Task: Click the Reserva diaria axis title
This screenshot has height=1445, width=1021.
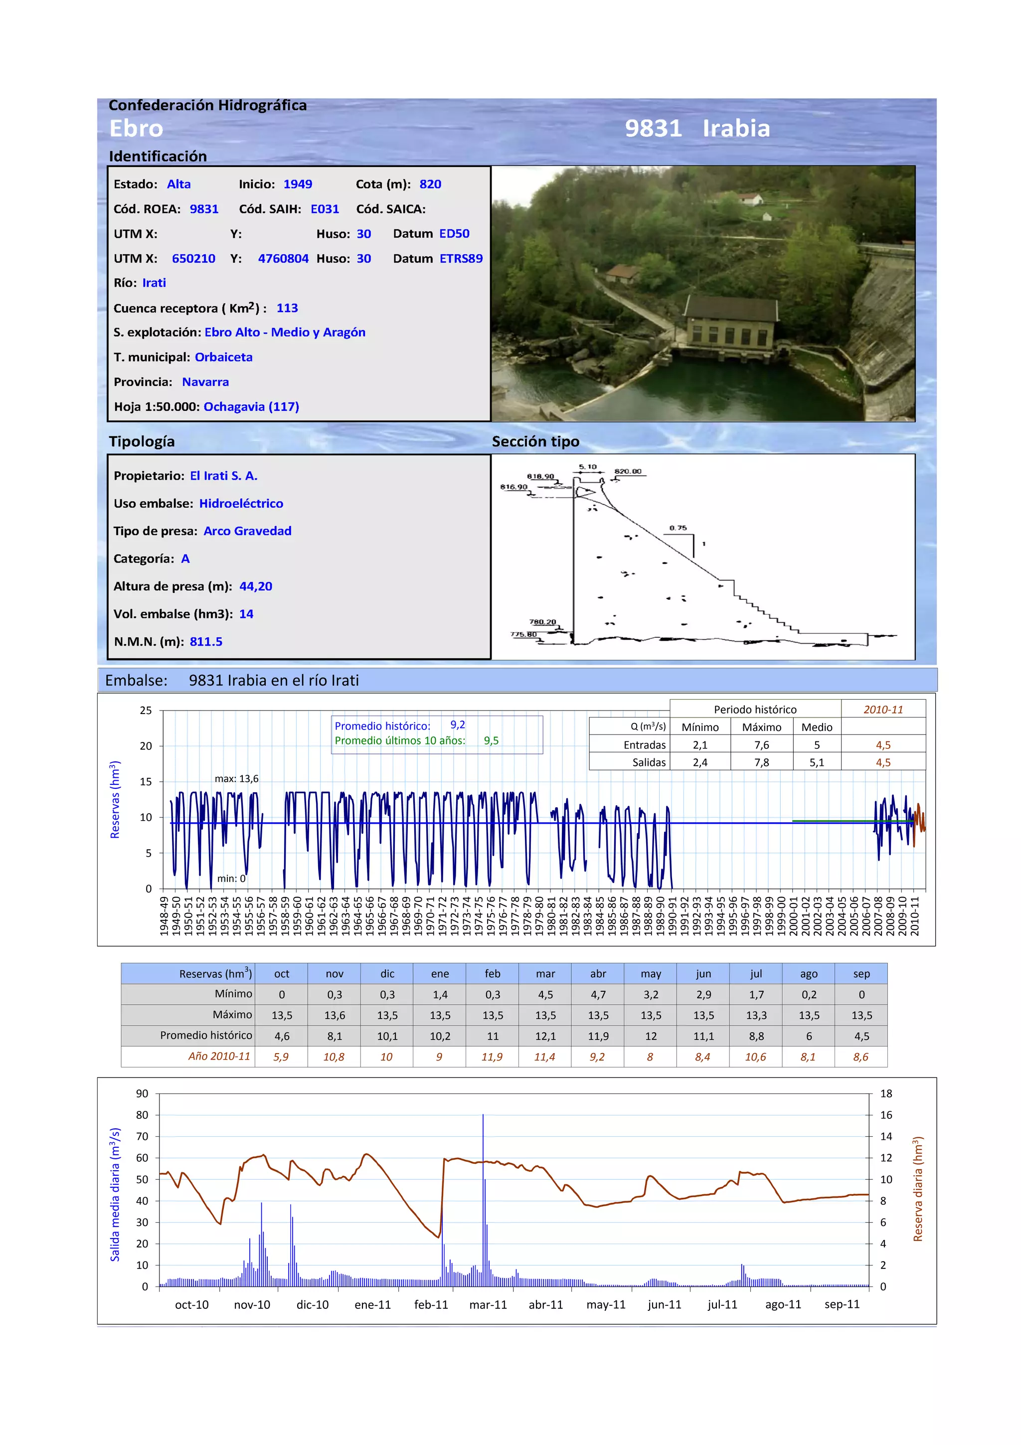Action: pos(917,1190)
